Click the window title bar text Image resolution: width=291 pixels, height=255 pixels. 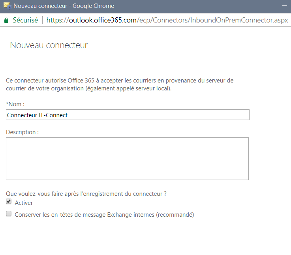64,6
